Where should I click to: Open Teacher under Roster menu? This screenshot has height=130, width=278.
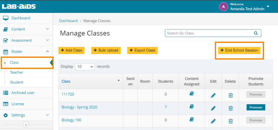click(16, 73)
